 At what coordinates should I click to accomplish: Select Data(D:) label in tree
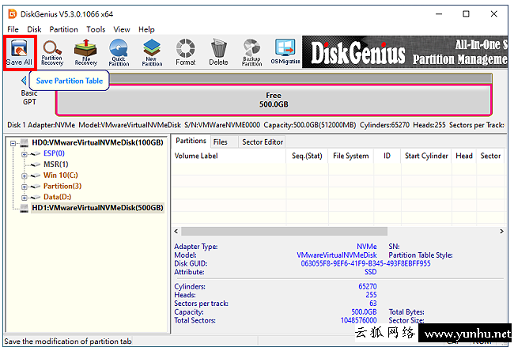tap(58, 197)
